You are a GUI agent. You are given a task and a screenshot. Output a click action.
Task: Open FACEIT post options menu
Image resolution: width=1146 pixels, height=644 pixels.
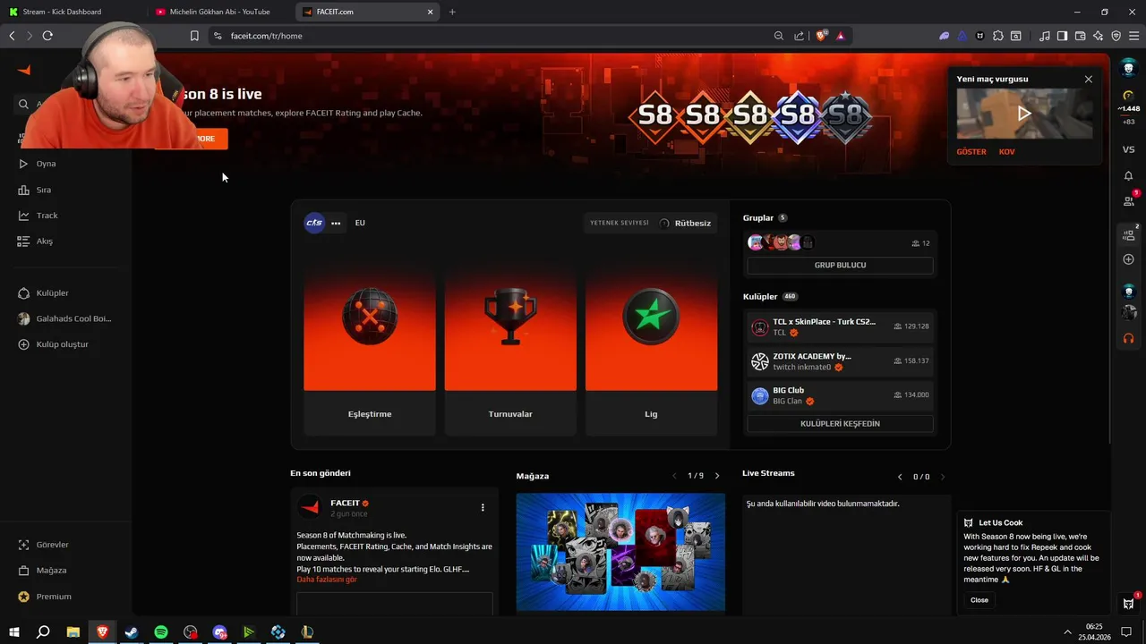pos(483,507)
